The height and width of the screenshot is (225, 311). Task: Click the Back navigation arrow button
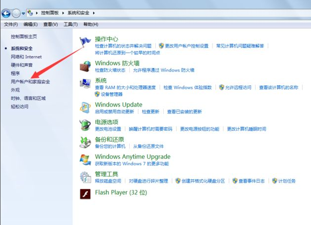coord(6,13)
